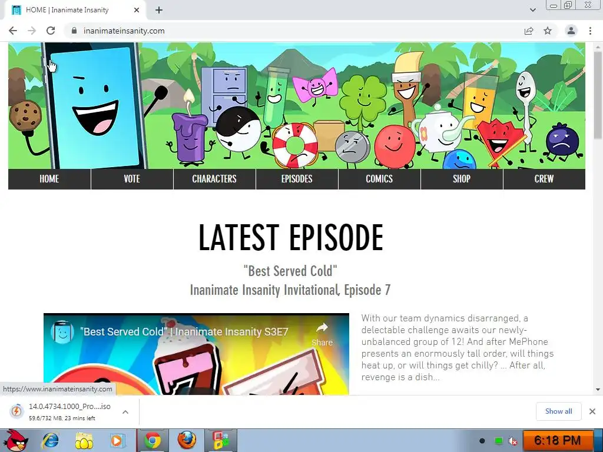
Task: Open the downloading .iso file item
Action: 69,411
